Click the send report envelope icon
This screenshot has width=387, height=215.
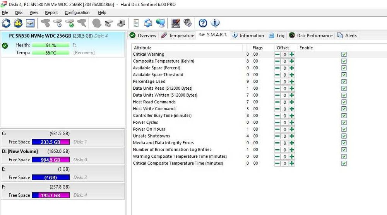148,23
